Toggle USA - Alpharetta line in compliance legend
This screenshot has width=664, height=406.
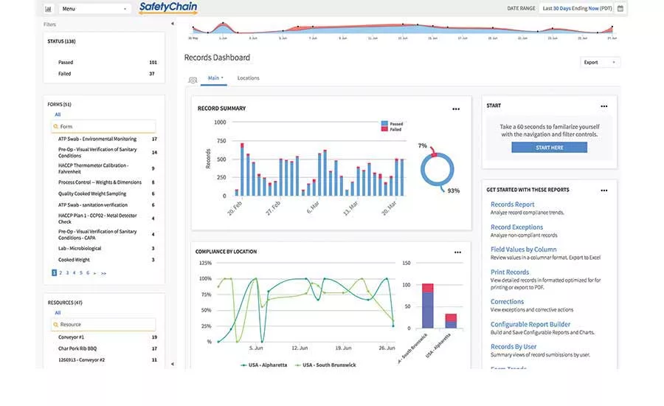[x=266, y=365]
